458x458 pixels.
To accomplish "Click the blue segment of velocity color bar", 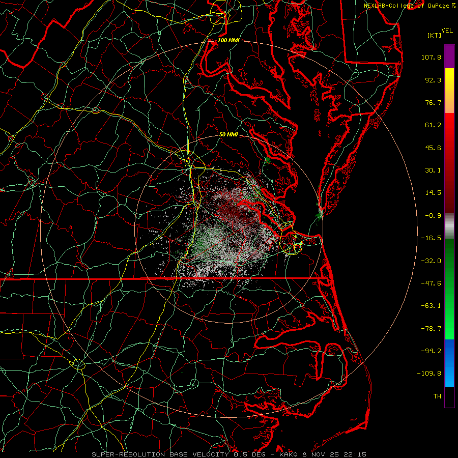I will [449, 363].
